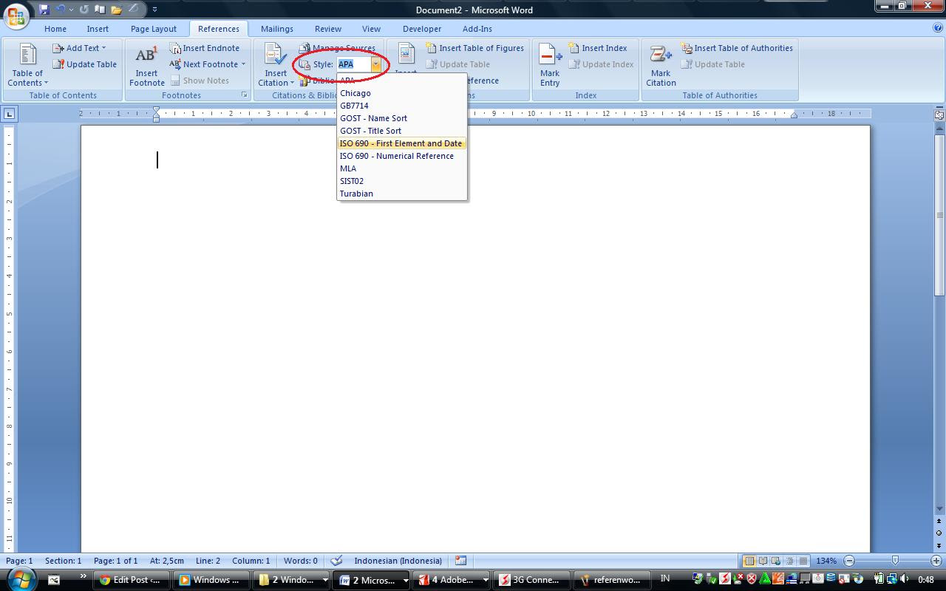Viewport: 946px width, 591px height.
Task: Open the Office button menu
Action: (16, 15)
